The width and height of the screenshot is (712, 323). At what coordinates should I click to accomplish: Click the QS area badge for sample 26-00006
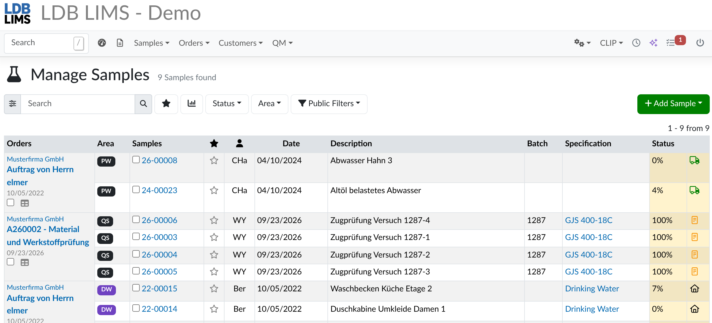pos(105,221)
